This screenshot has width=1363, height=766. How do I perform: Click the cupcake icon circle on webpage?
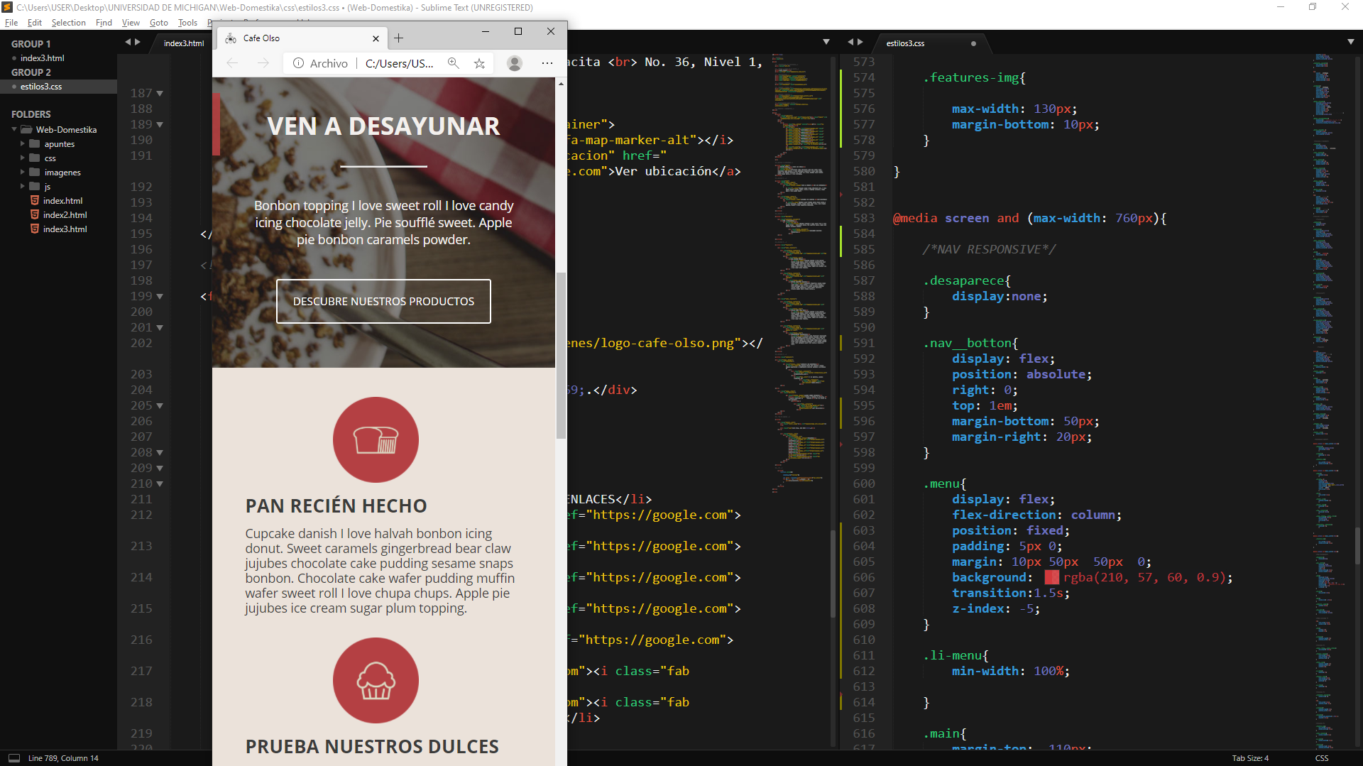376,680
